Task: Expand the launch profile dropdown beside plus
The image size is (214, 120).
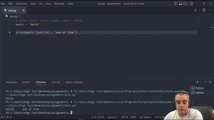Action: pyautogui.click(x=201, y=82)
